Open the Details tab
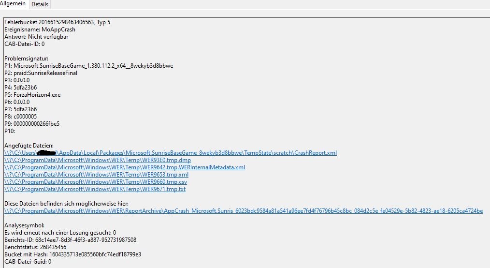Screen dimensions: 490x268 pos(40,4)
